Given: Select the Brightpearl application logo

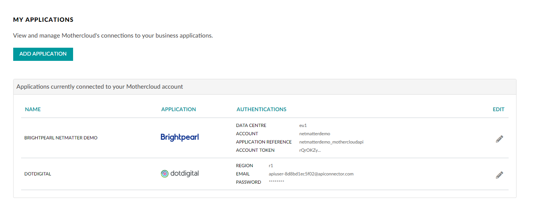Looking at the screenshot, I should click(x=180, y=137).
